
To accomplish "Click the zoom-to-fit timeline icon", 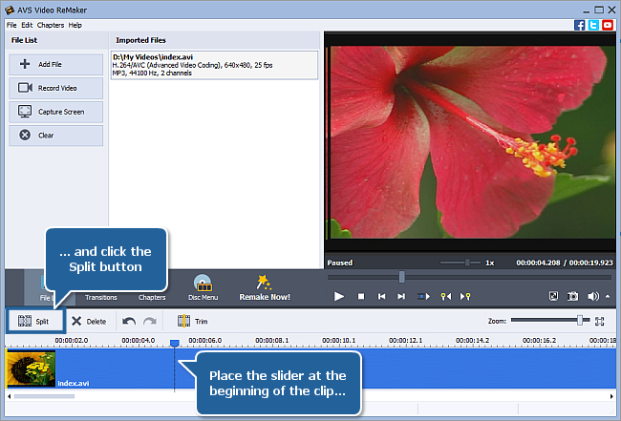I will click(600, 321).
